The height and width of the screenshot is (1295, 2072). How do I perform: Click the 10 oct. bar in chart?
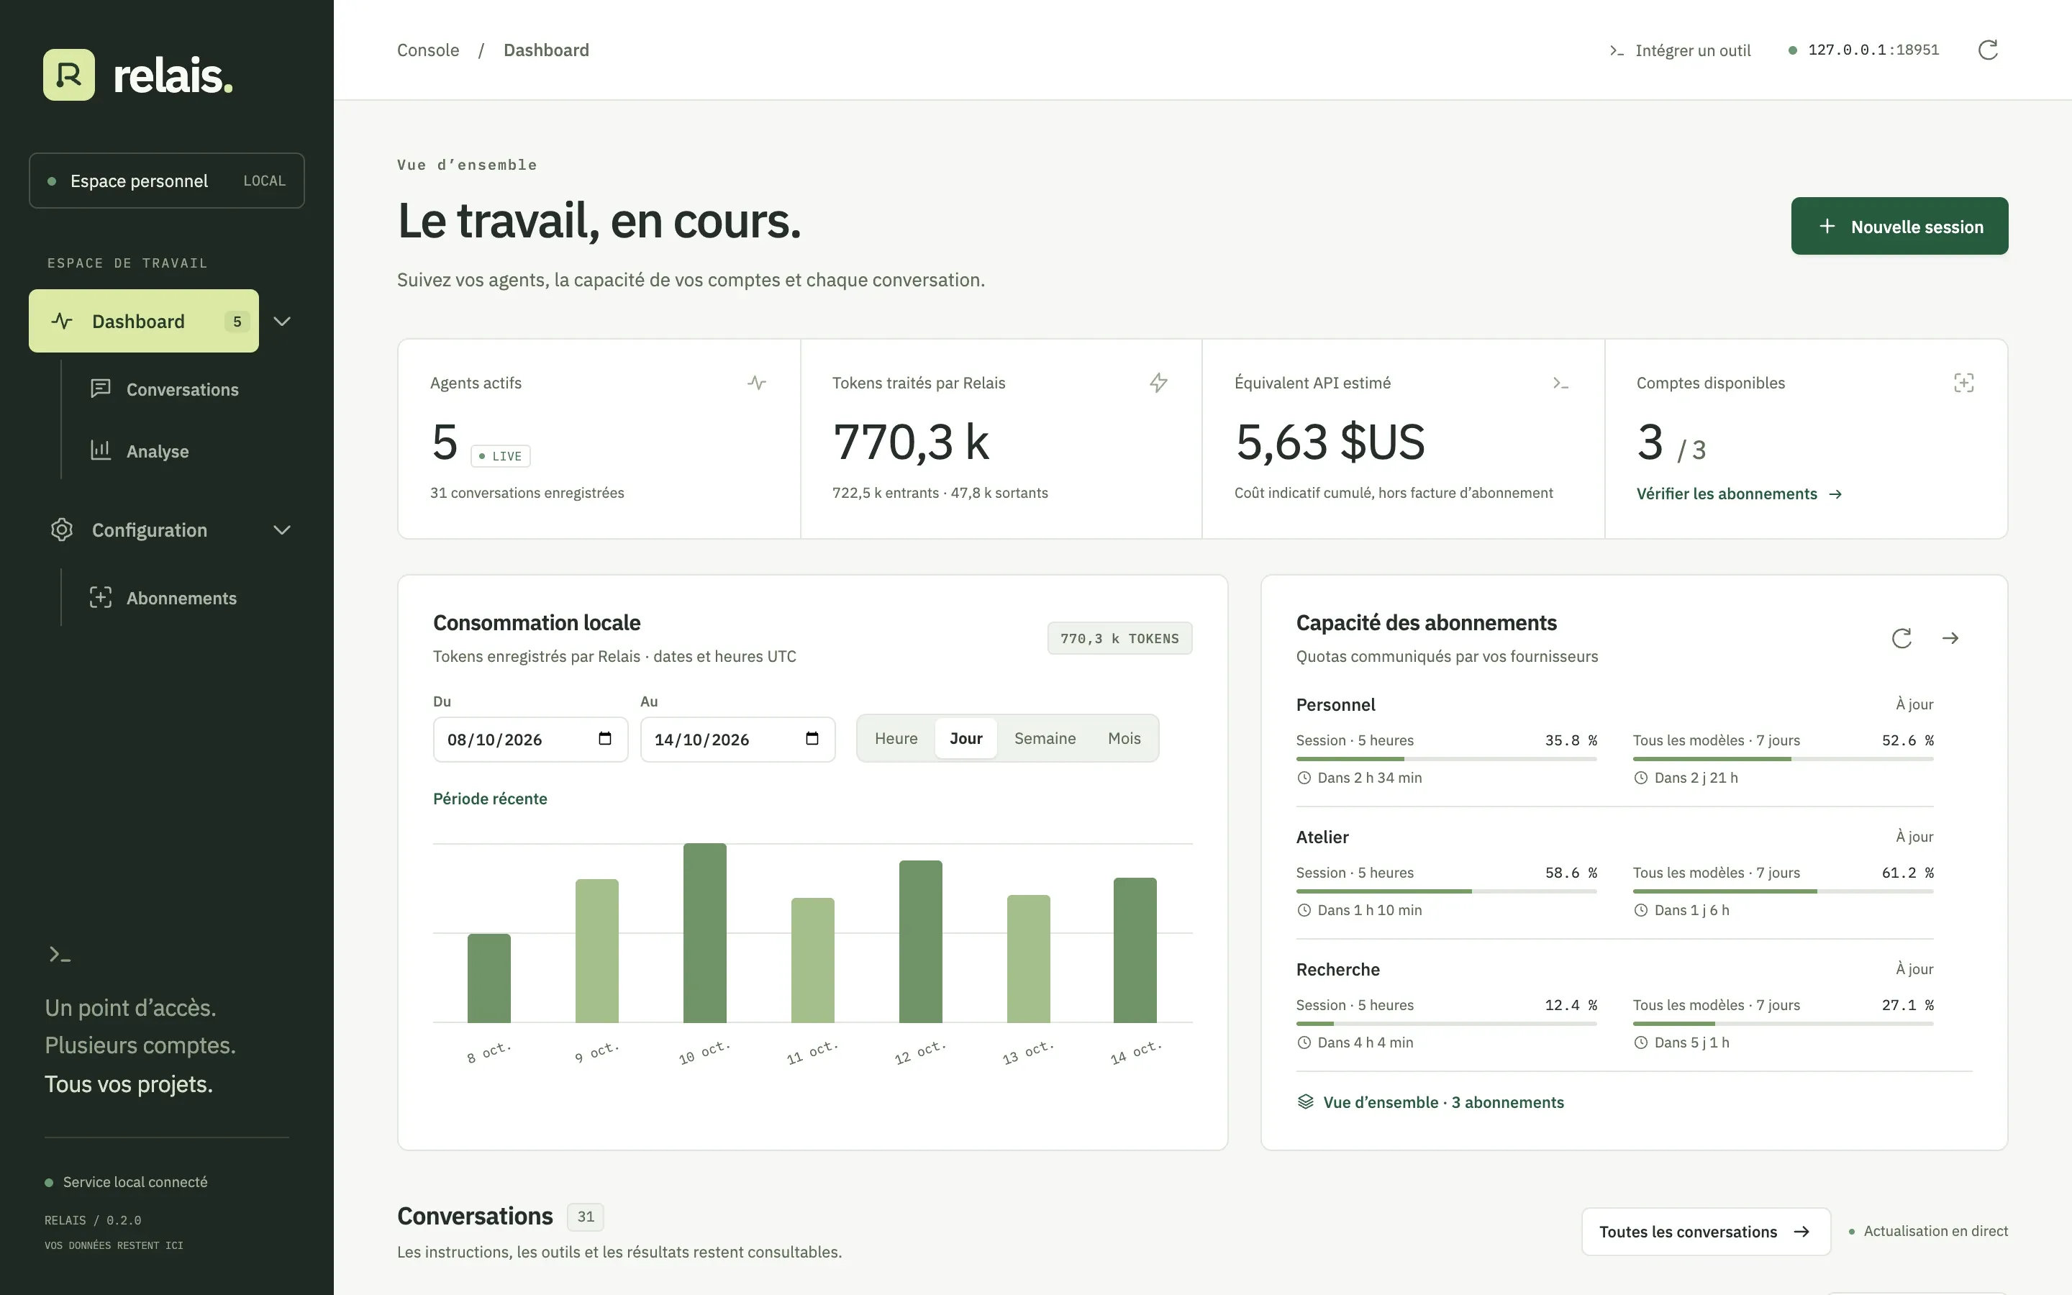704,932
